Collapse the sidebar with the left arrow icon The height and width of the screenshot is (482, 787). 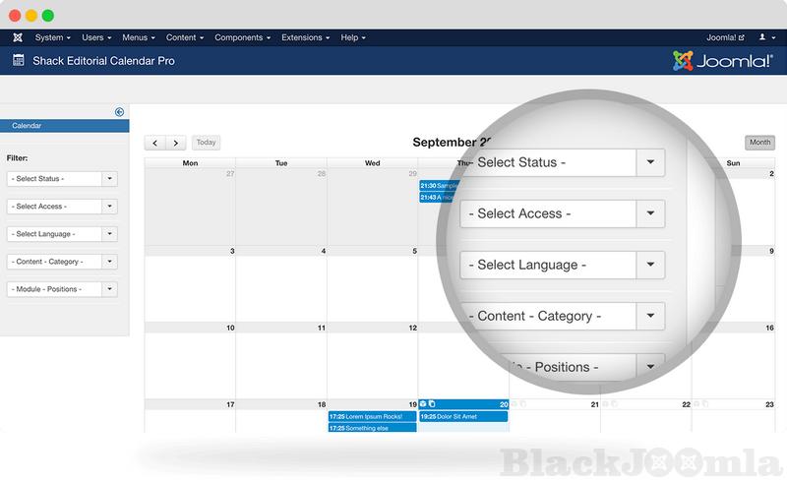[x=119, y=112]
